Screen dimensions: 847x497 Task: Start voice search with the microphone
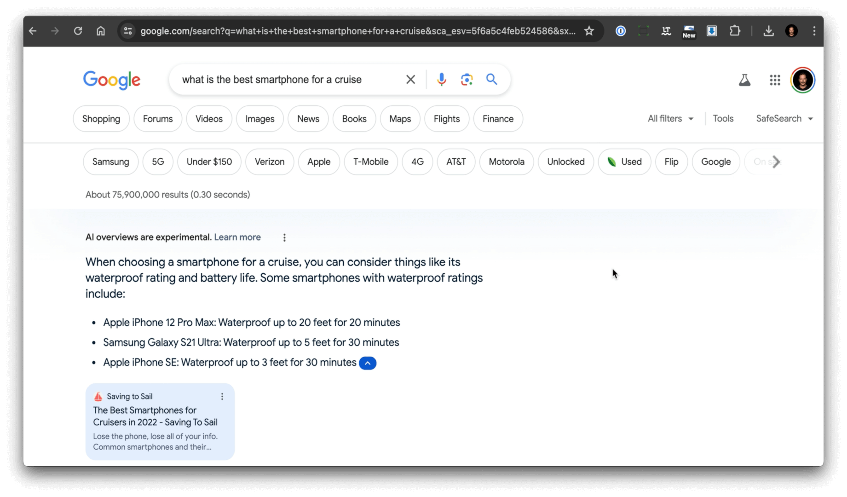[x=441, y=80]
